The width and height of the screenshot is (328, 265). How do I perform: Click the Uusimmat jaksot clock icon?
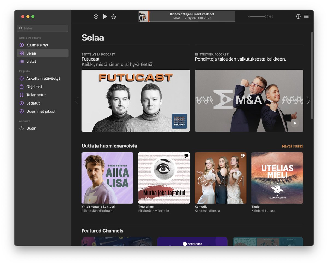tap(22, 111)
